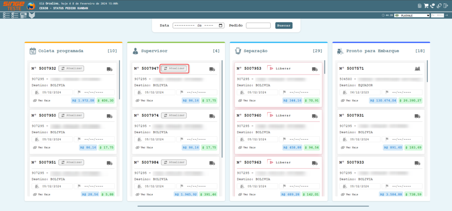Click the logout door icon in header

[445, 6]
